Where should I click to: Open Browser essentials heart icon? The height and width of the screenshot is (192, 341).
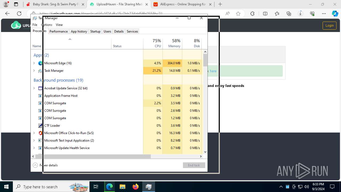312,14
